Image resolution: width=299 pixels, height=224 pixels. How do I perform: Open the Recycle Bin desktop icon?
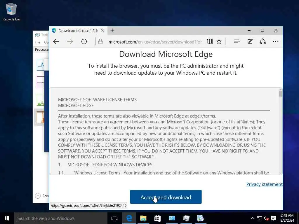(11, 12)
